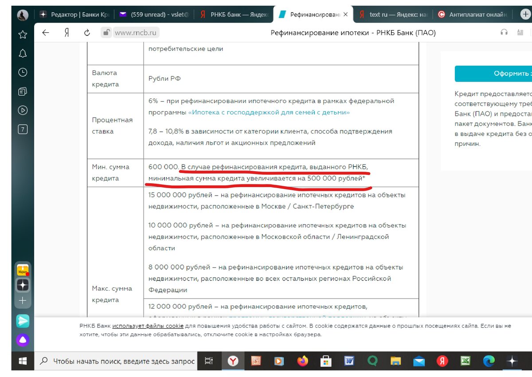
Task: Reload the page
Action: (x=87, y=32)
